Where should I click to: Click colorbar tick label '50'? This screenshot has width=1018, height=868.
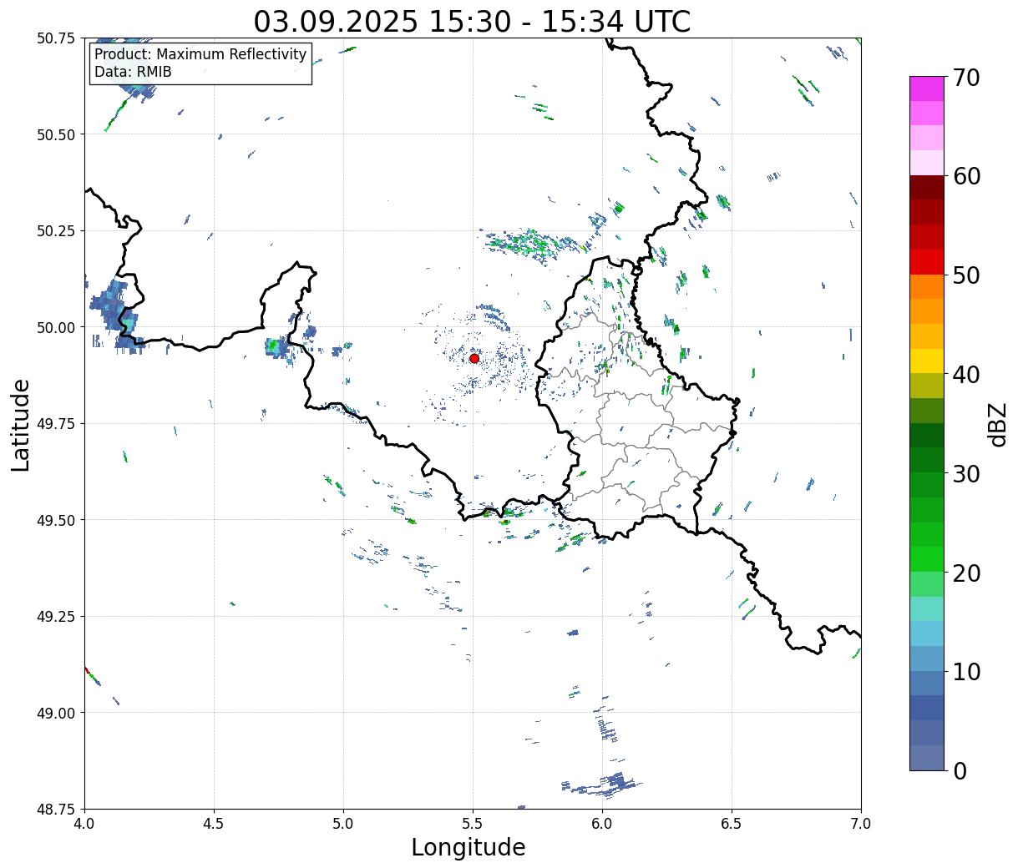pyautogui.click(x=965, y=275)
